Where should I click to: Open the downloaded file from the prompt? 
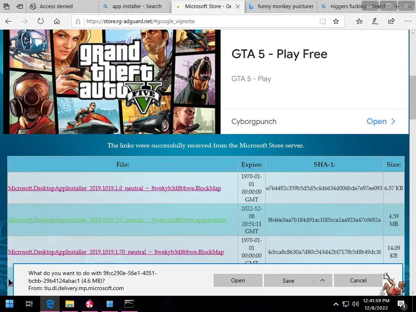(238, 280)
